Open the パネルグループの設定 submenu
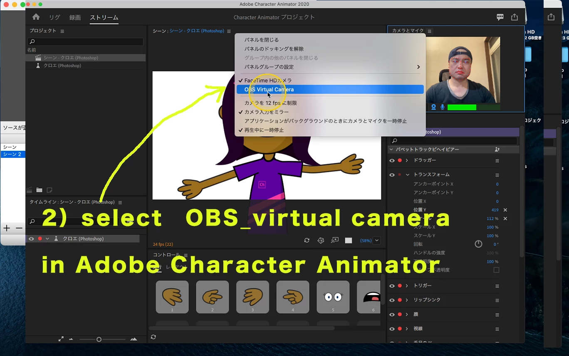569x356 pixels. click(x=330, y=67)
